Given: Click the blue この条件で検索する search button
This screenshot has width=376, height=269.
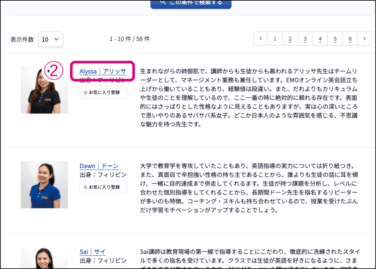Looking at the screenshot, I should click(x=191, y=4).
